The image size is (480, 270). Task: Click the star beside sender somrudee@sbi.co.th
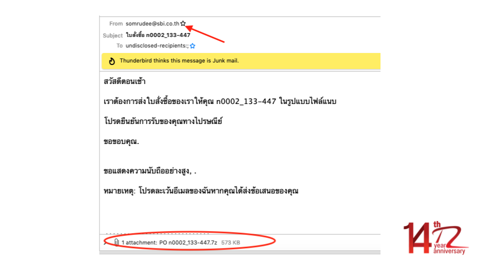click(x=183, y=23)
